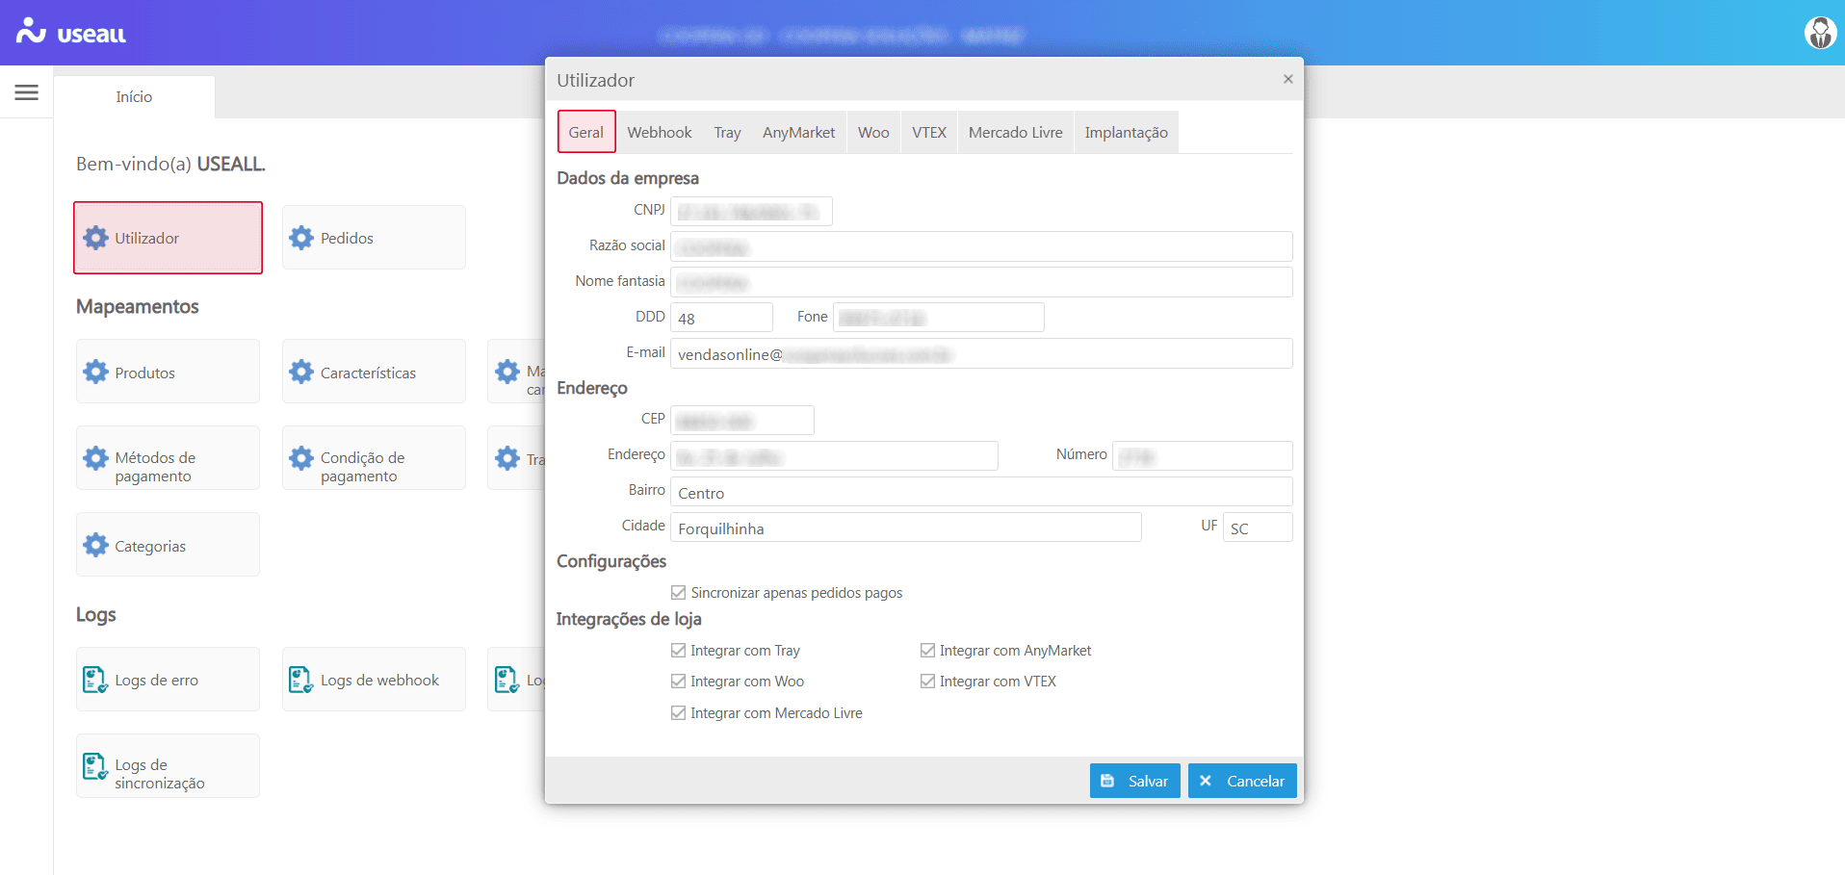Switch to the Webhook tab

pyautogui.click(x=659, y=133)
